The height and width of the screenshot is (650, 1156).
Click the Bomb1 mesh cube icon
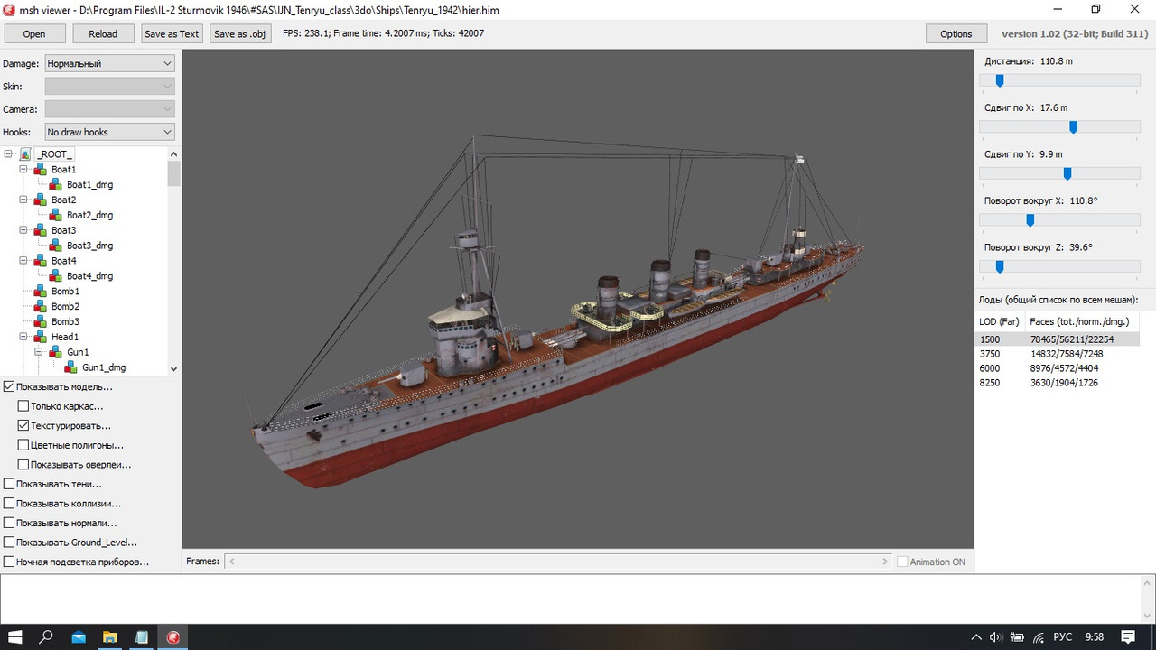point(41,292)
